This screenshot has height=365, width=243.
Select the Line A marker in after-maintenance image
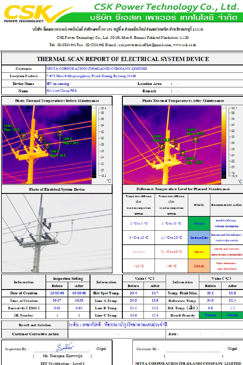pos(196,140)
